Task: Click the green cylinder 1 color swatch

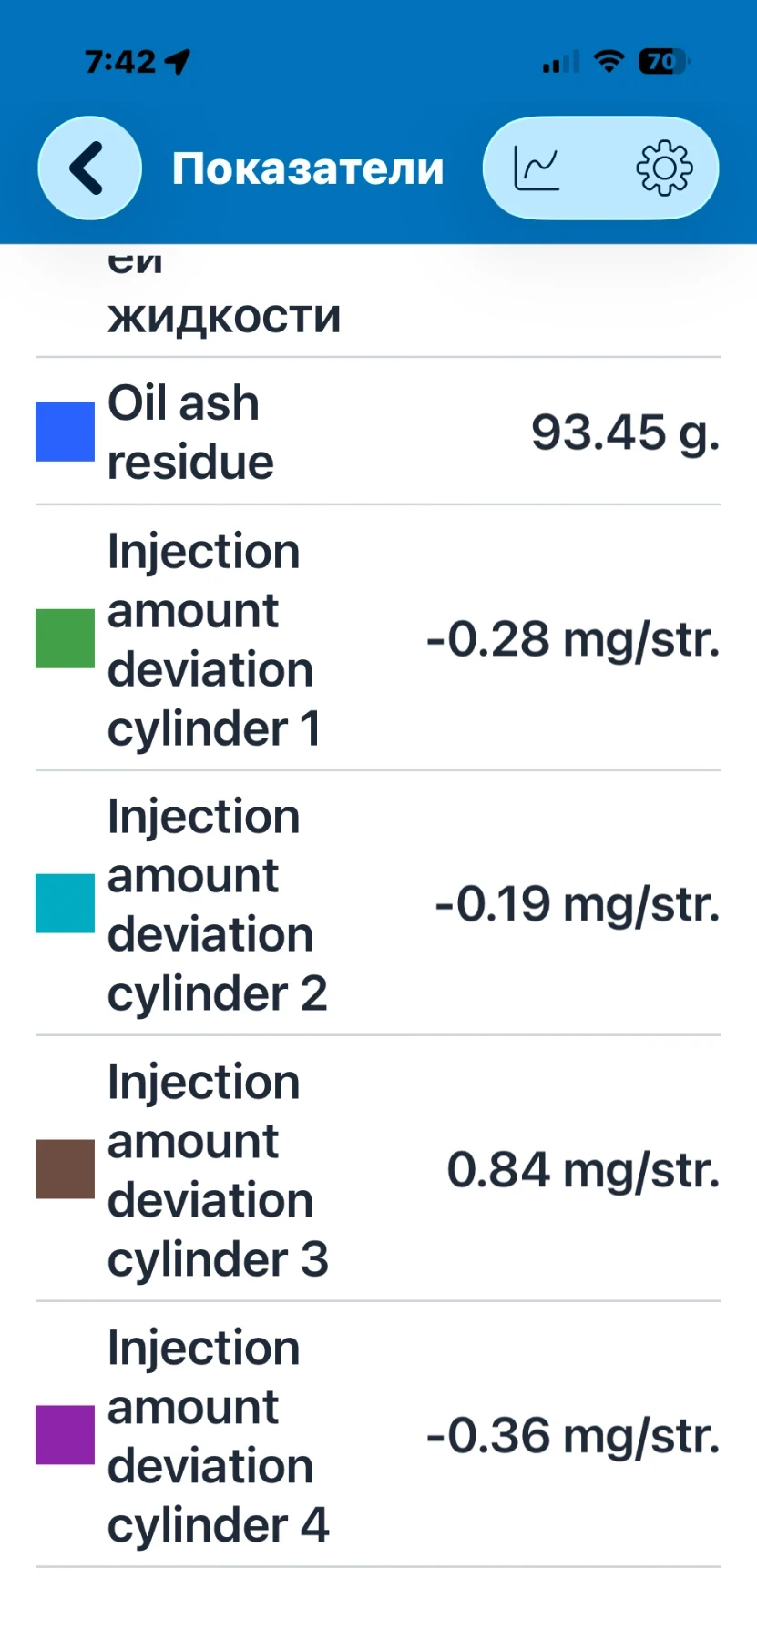Action: pyautogui.click(x=65, y=639)
